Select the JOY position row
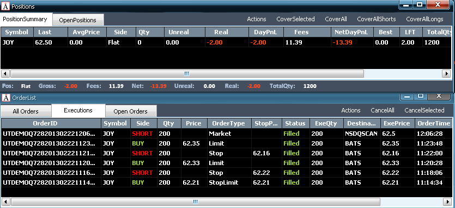The height and width of the screenshot is (208, 455). 226,42
